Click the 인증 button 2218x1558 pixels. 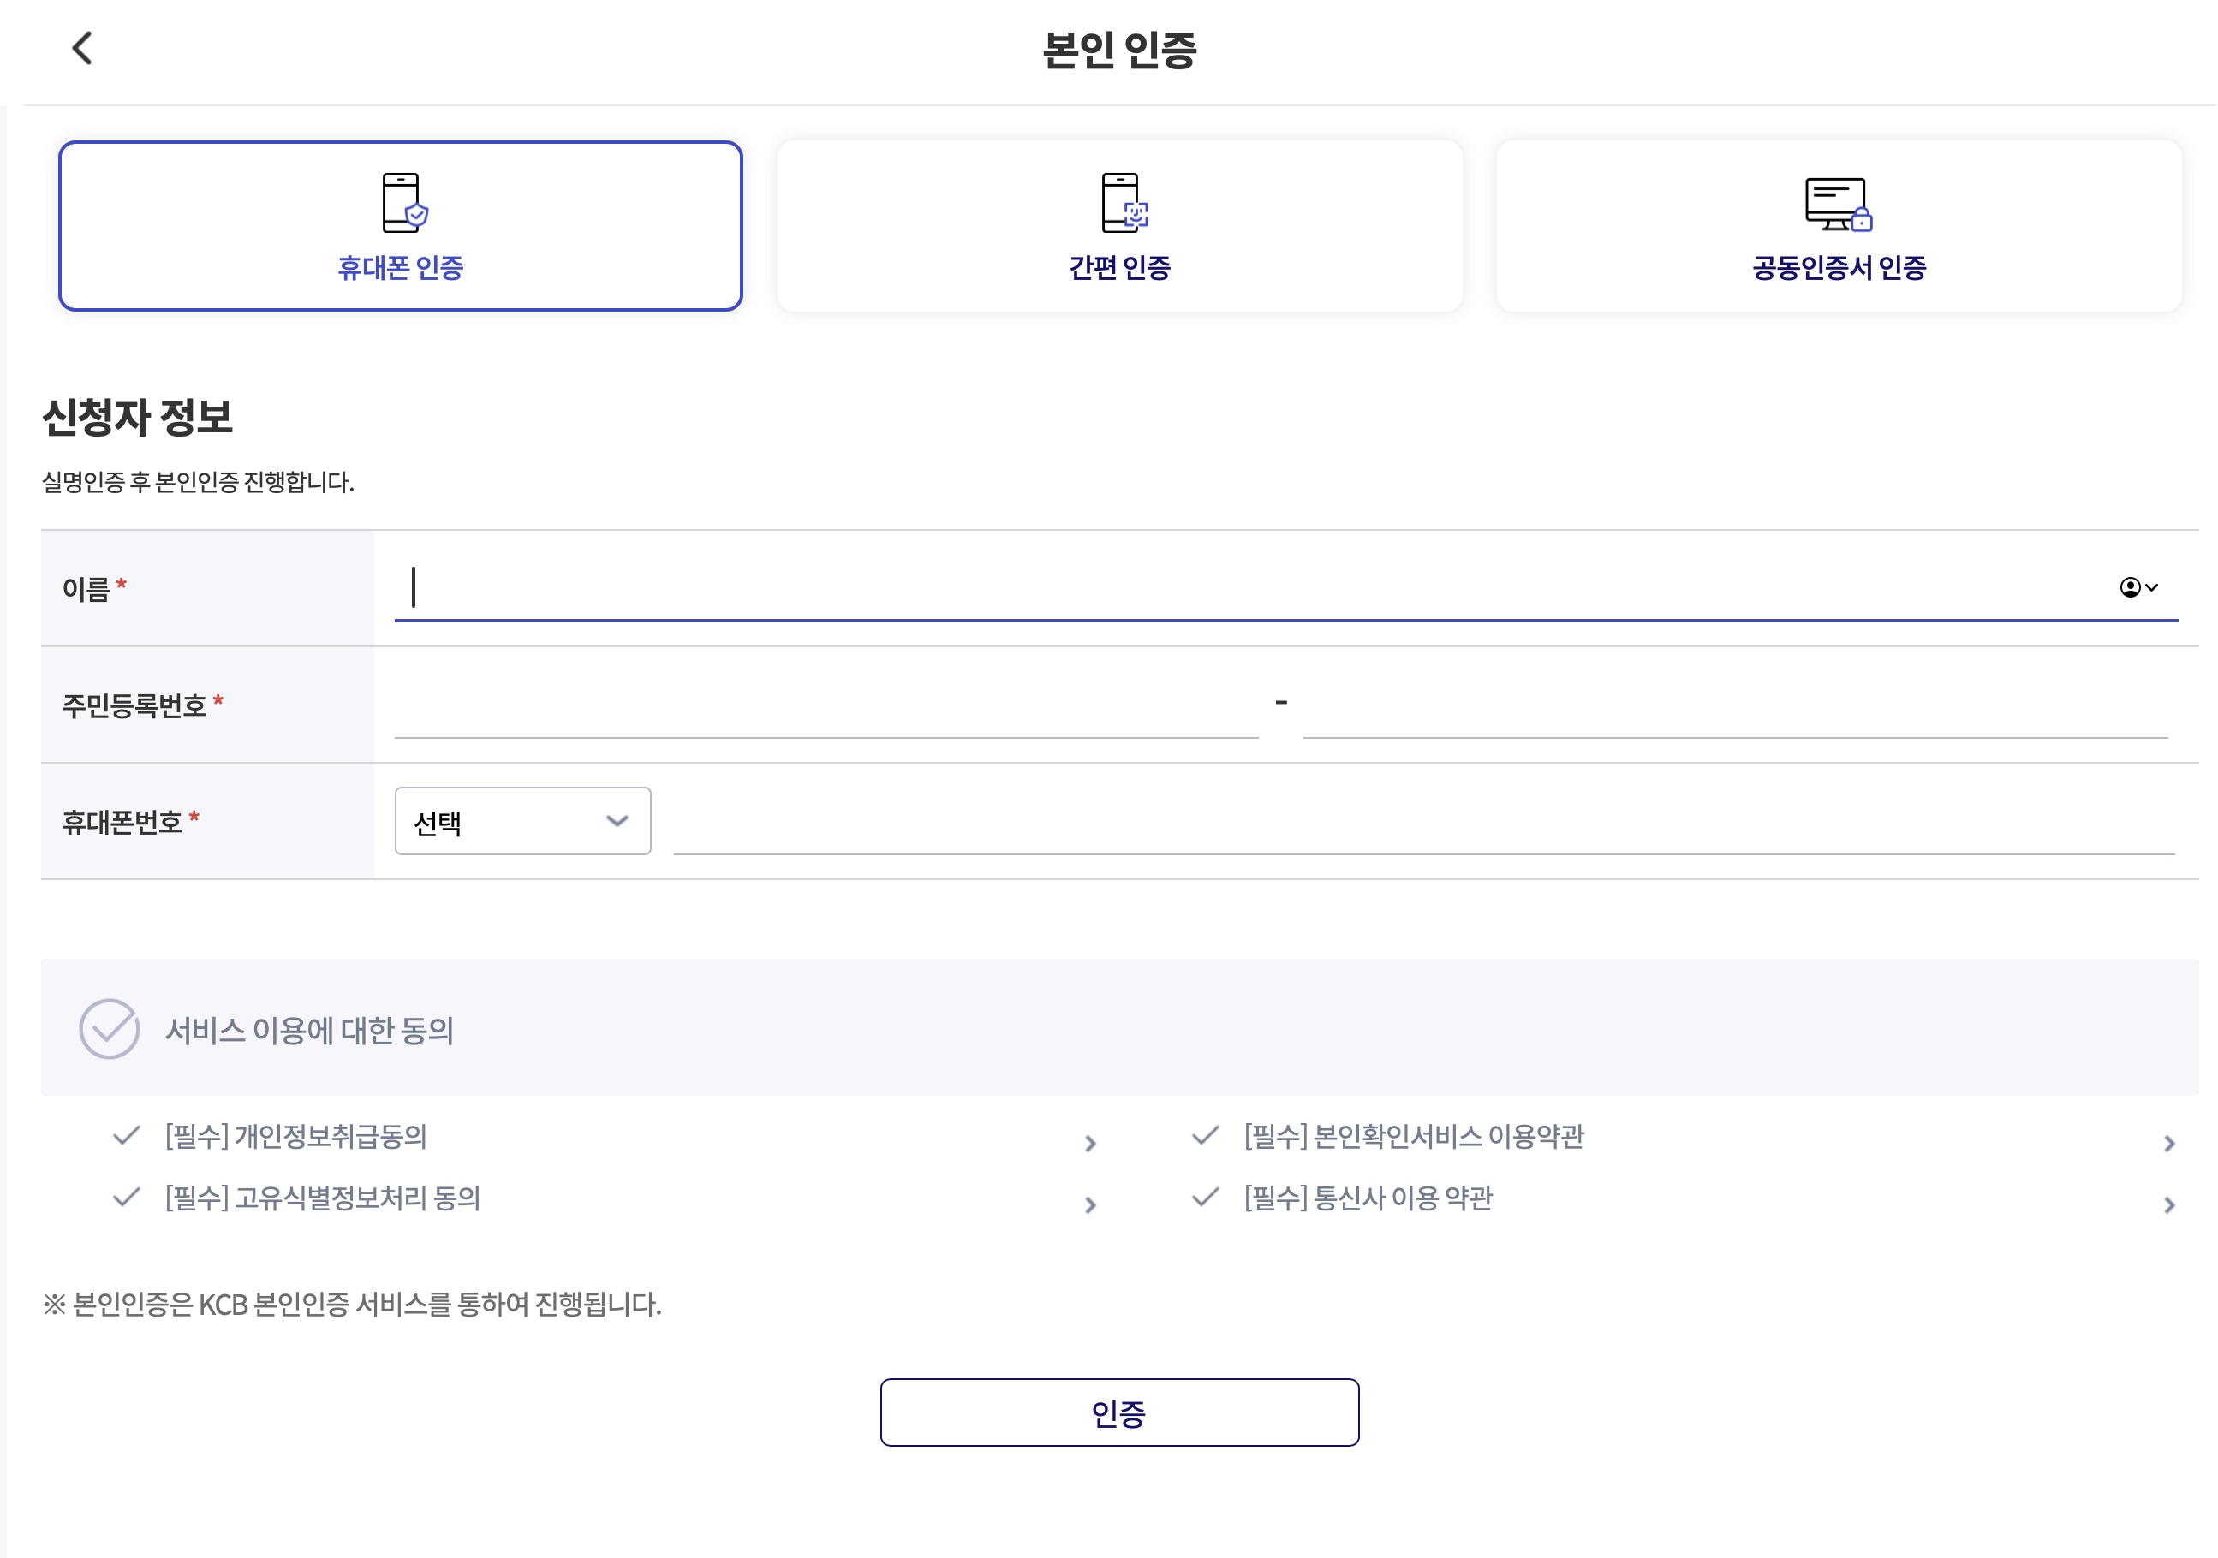[x=1118, y=1413]
